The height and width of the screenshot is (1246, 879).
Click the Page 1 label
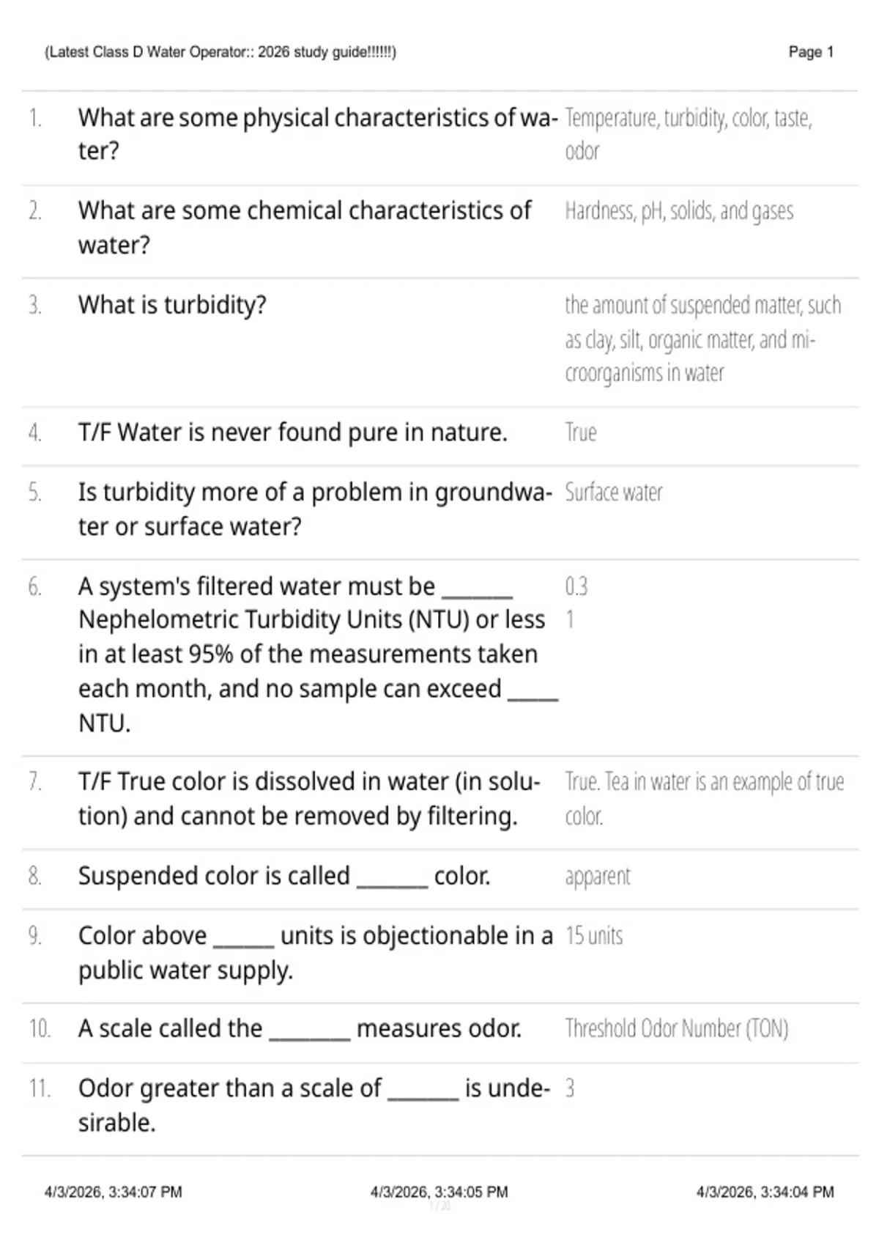click(x=811, y=52)
